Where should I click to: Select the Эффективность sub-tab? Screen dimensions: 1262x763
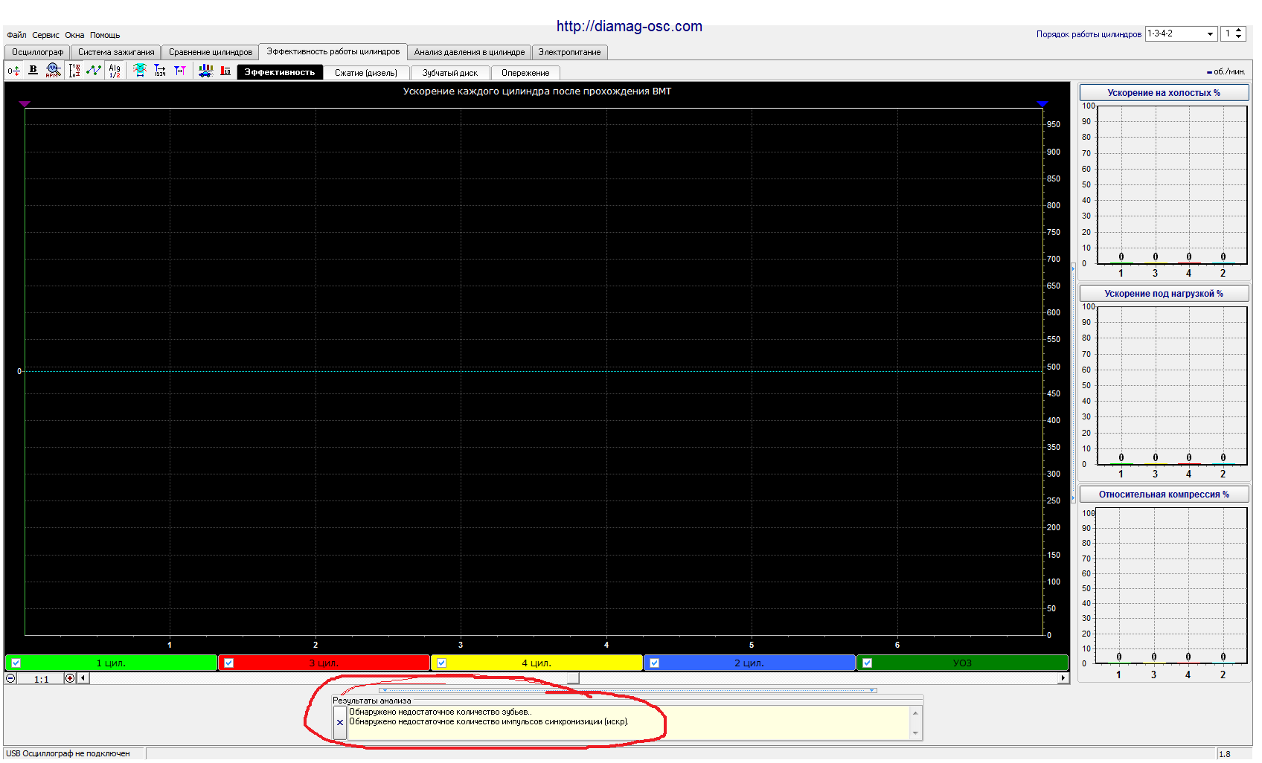[x=280, y=72]
